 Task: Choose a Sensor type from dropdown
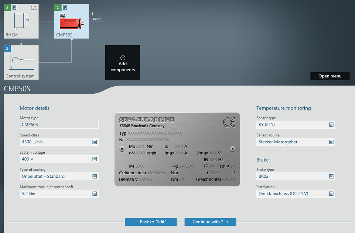click(331, 125)
